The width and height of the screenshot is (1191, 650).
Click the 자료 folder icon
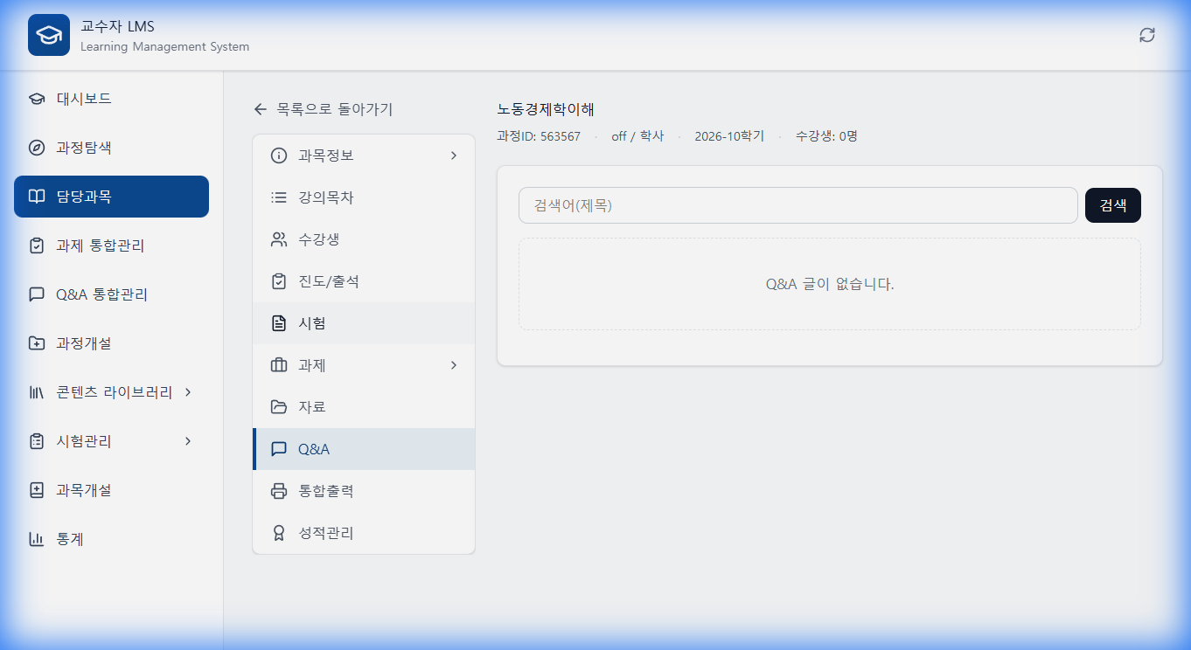point(279,406)
